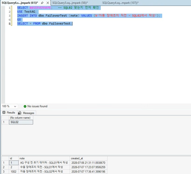Pin the SQLQuery6 tab
This screenshot has height=174, width=191.
click(42, 3)
